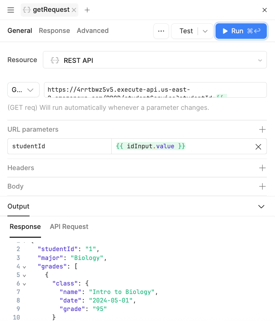
Task: Add a URL parameter using its plus icon
Action: point(262,129)
